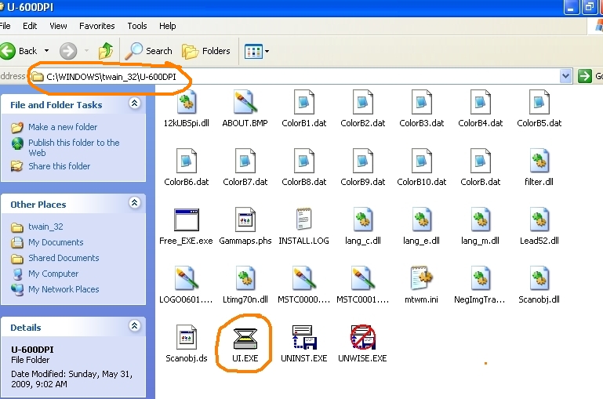Click the Forward navigation arrow
The image size is (603, 399).
(x=68, y=51)
